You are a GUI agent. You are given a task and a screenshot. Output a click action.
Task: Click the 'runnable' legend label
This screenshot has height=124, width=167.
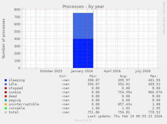17,108
